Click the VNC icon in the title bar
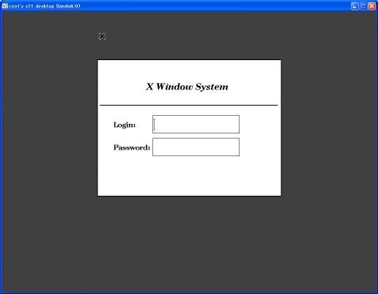Image resolution: width=378 pixels, height=294 pixels. coord(5,6)
